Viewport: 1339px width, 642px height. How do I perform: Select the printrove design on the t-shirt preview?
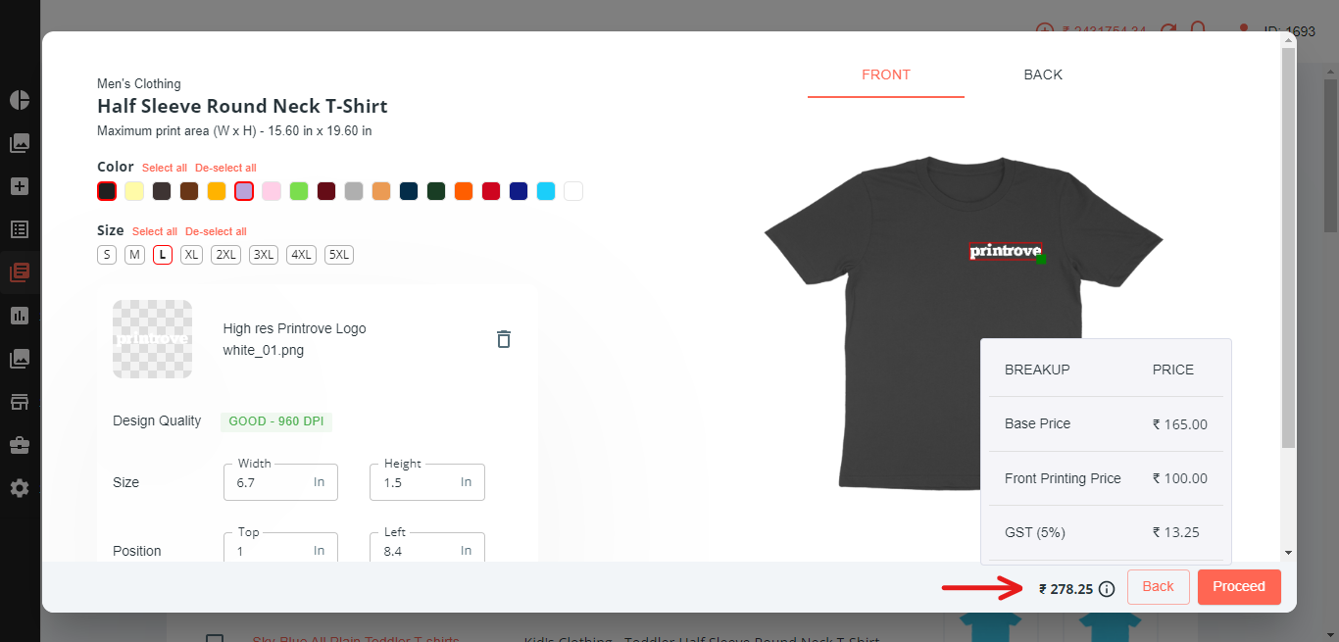pos(1005,251)
